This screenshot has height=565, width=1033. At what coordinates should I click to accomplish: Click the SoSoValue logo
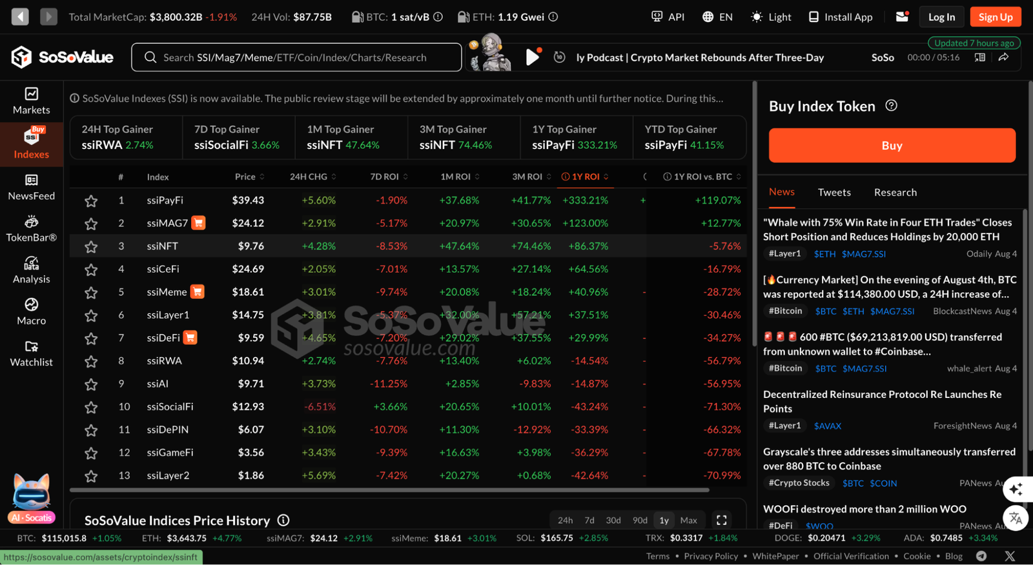pos(62,57)
